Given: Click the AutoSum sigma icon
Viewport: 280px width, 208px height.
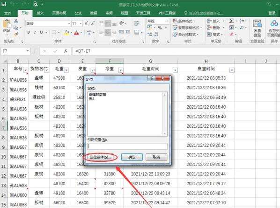Looking at the screenshot, I should (x=231, y=21).
